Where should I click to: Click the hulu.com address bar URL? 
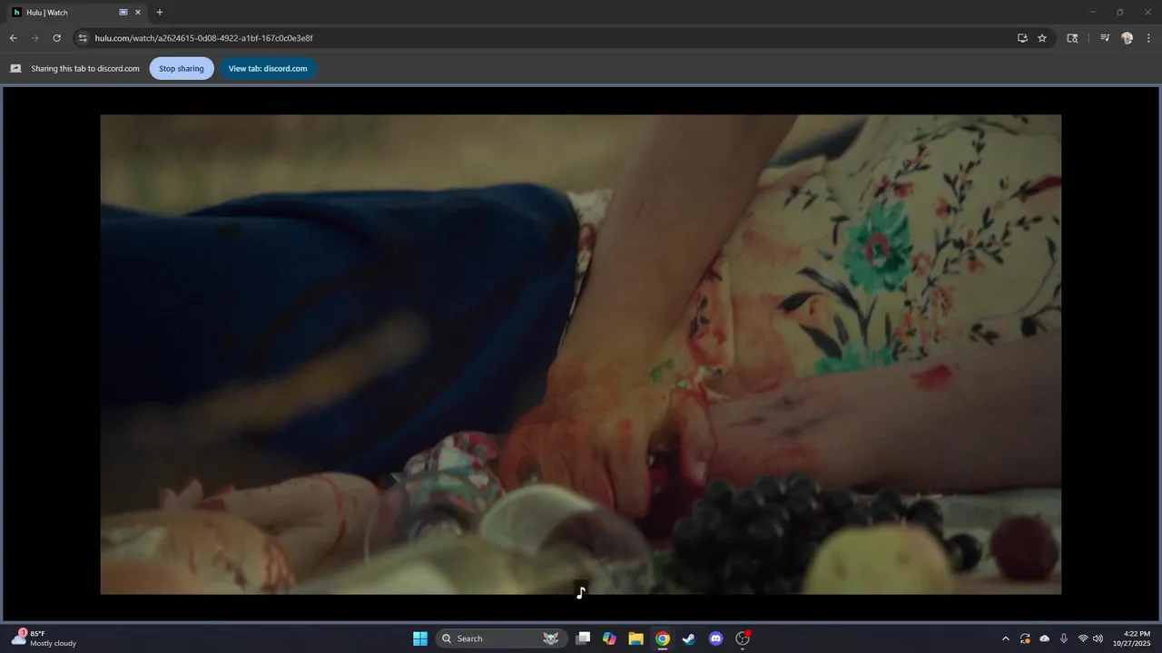tap(203, 38)
